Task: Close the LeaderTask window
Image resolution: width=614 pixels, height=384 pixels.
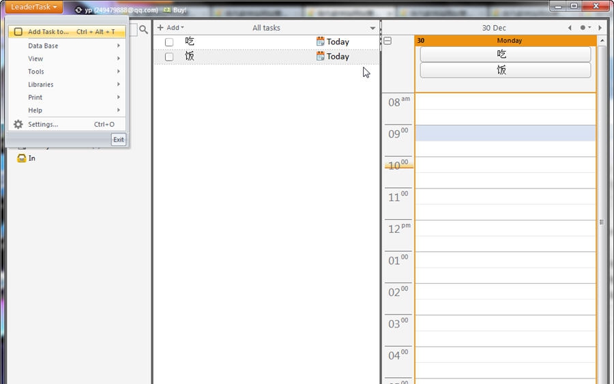Action: (596, 6)
